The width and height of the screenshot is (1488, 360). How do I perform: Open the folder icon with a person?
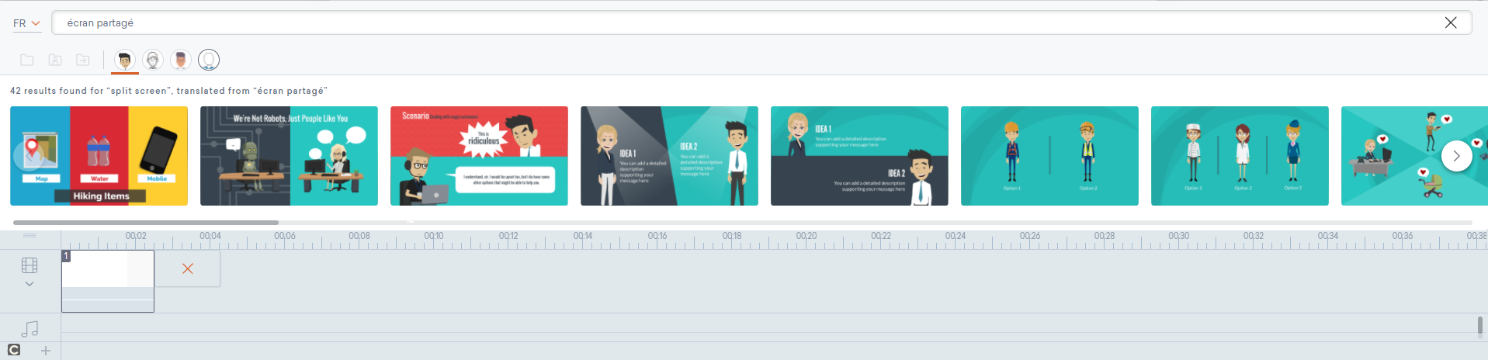(55, 60)
